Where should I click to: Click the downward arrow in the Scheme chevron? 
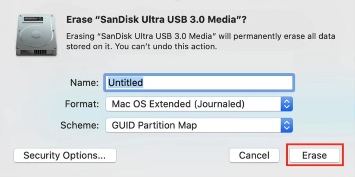pos(287,128)
